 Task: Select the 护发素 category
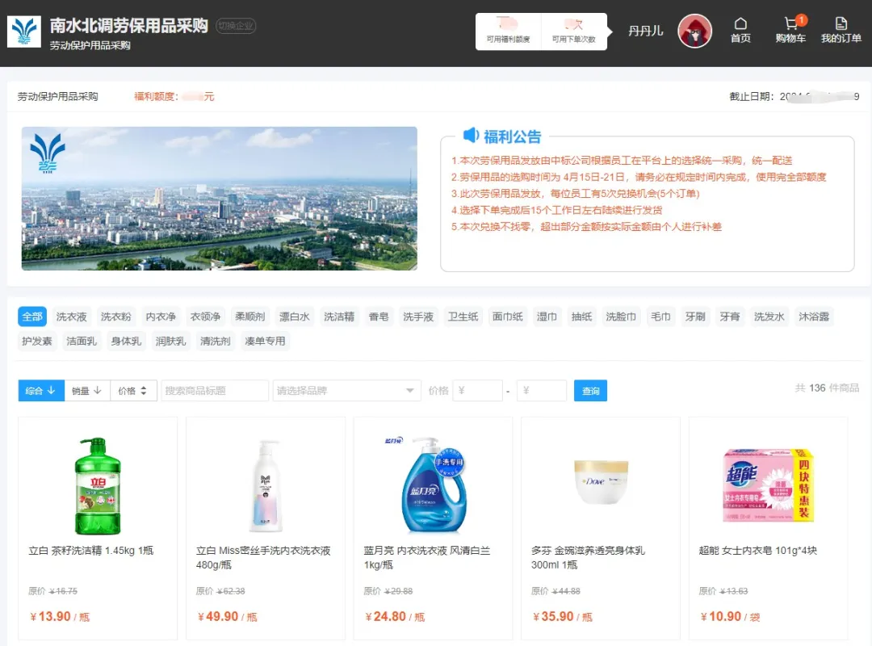click(x=36, y=341)
